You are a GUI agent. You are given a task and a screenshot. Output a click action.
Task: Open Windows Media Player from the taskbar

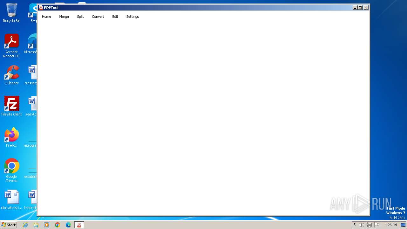pyautogui.click(x=47, y=225)
